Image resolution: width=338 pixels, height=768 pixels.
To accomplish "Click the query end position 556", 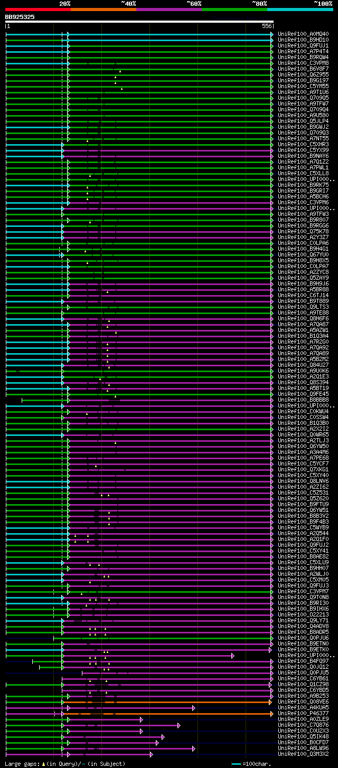I will coord(267,26).
